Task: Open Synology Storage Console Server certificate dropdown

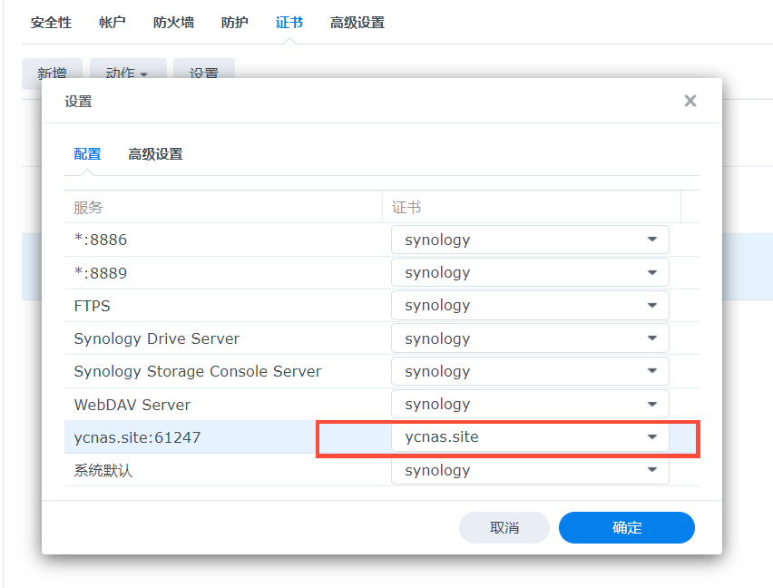Action: (530, 371)
